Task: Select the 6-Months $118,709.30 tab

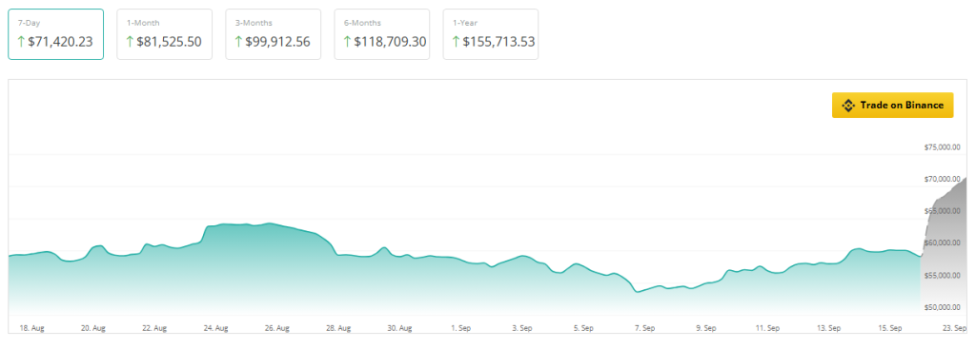Action: tap(381, 34)
